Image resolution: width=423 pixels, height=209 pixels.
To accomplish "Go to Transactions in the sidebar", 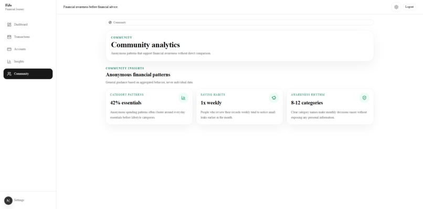I will coord(28,37).
